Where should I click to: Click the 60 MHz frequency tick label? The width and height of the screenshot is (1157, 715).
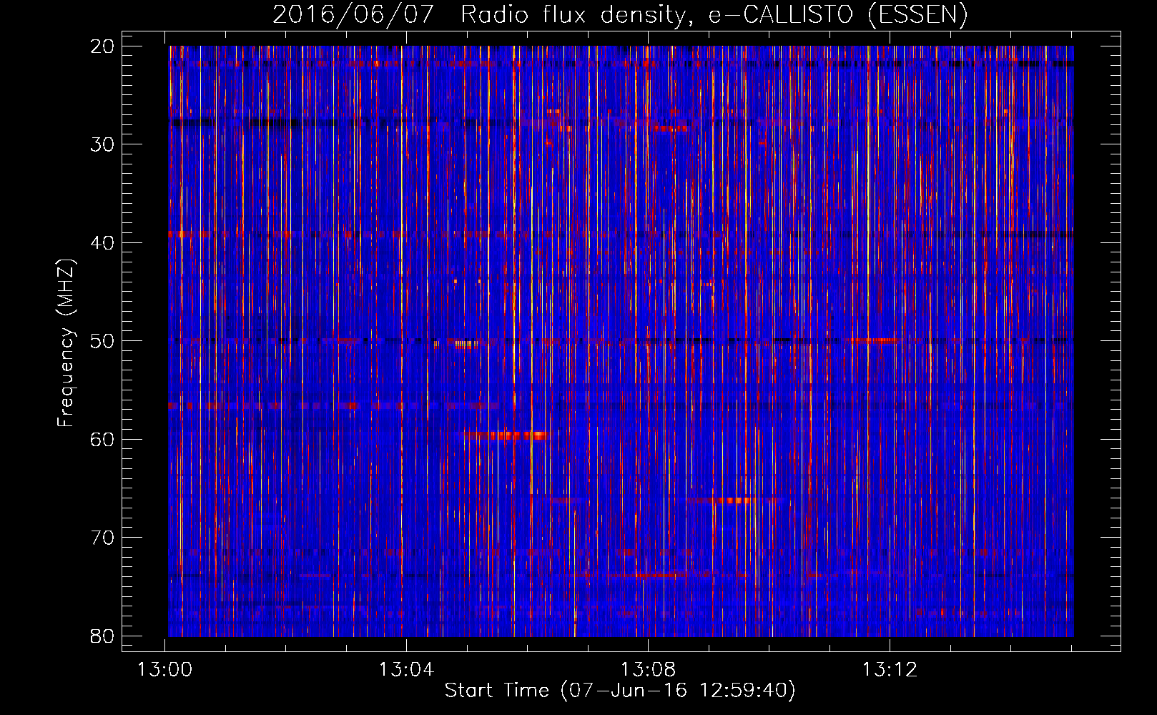(x=102, y=439)
